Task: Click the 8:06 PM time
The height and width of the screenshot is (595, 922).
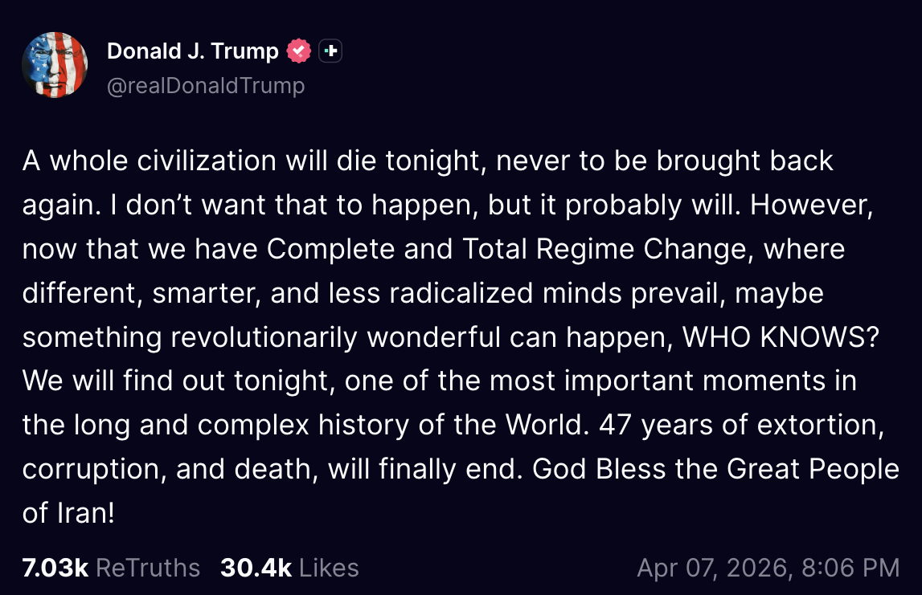Action: tap(850, 568)
